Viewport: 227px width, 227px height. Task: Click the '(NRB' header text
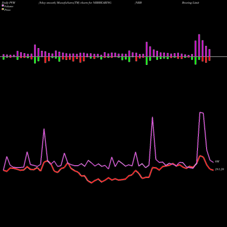(x=138, y=3)
